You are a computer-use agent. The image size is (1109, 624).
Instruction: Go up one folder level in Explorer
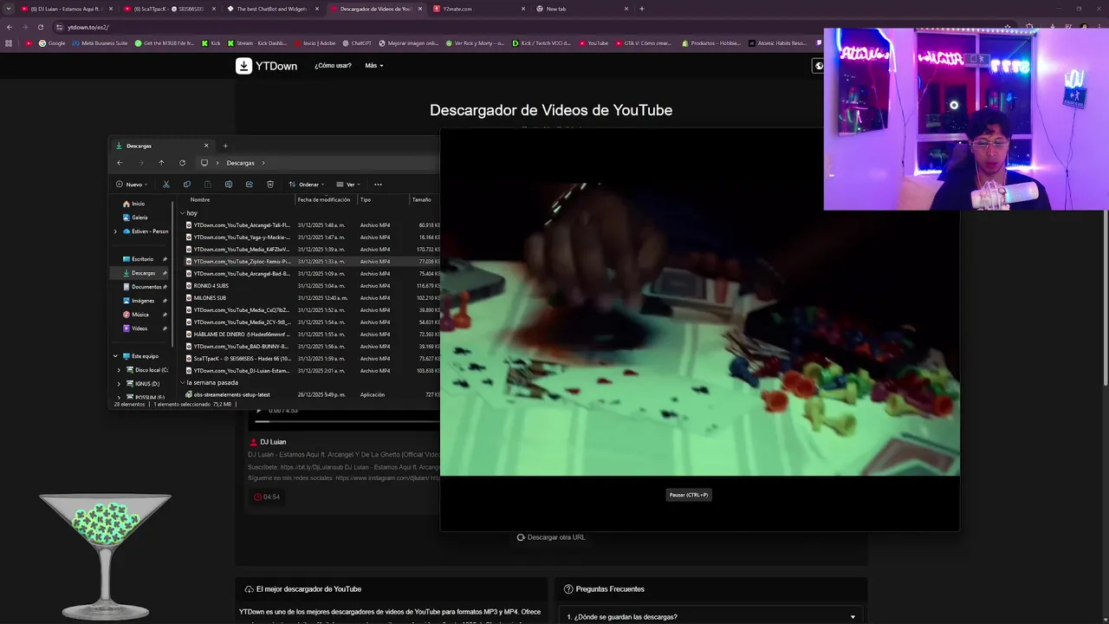tap(161, 163)
